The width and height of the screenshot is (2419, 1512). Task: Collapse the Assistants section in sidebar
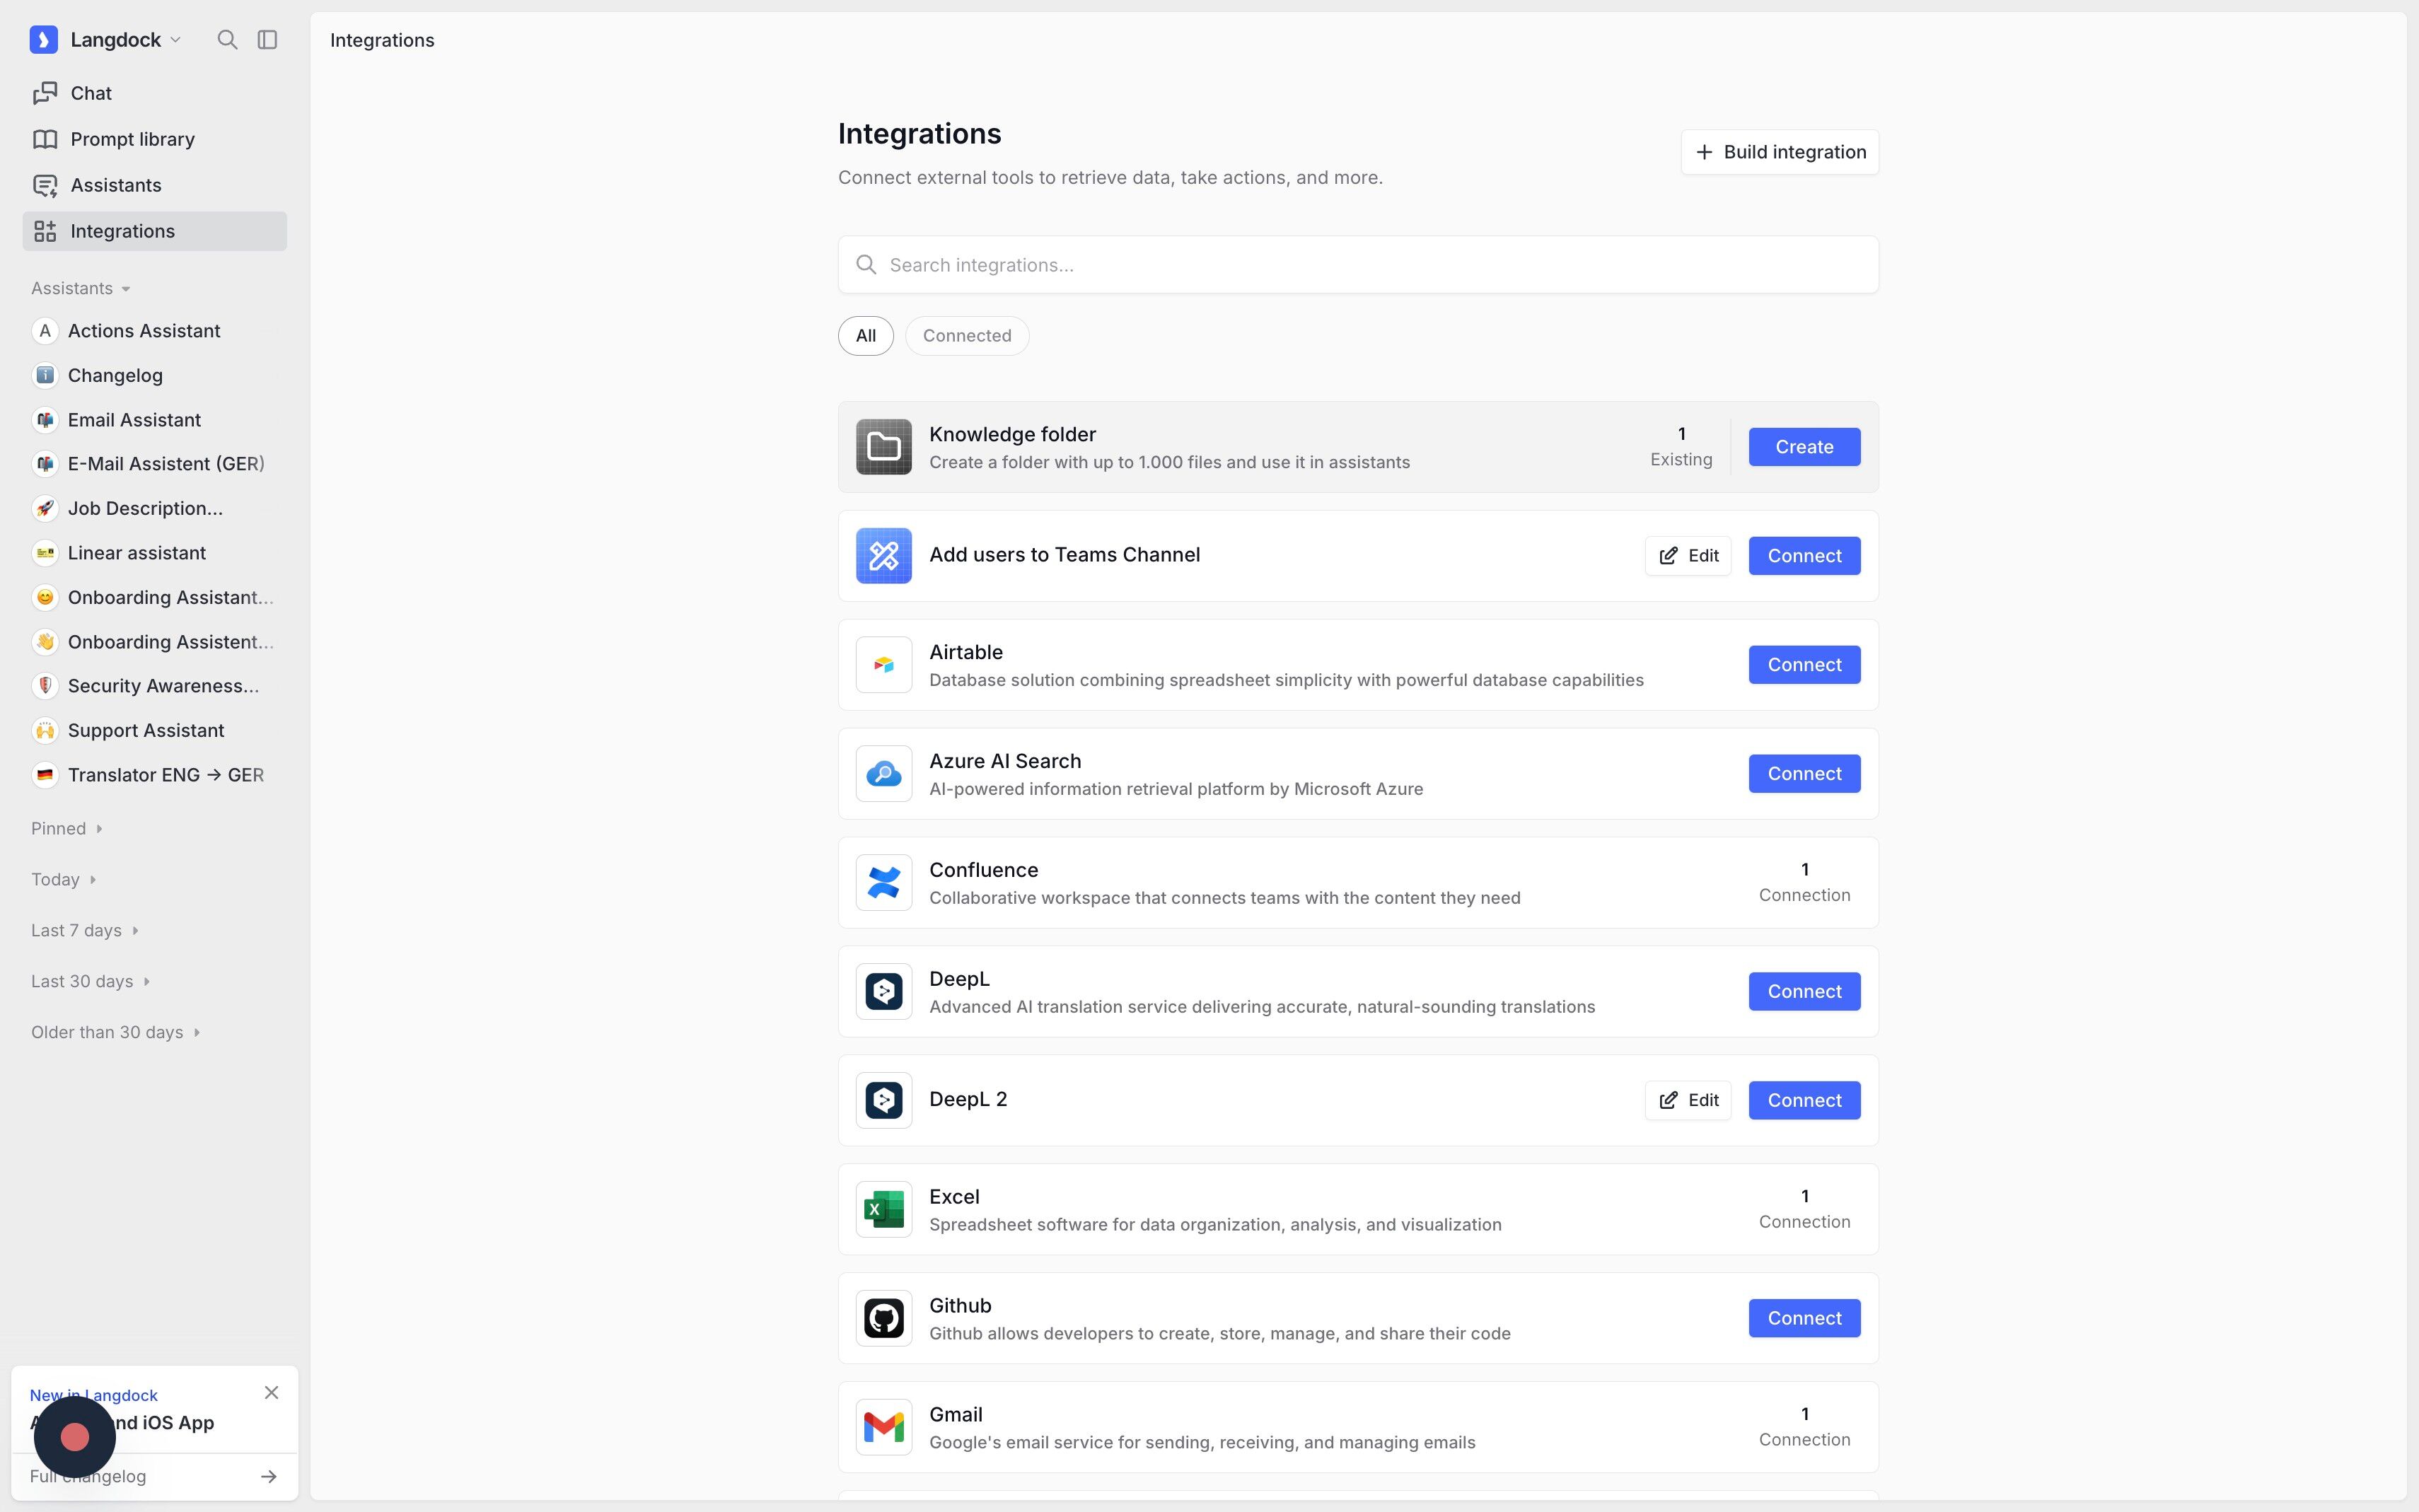[80, 288]
